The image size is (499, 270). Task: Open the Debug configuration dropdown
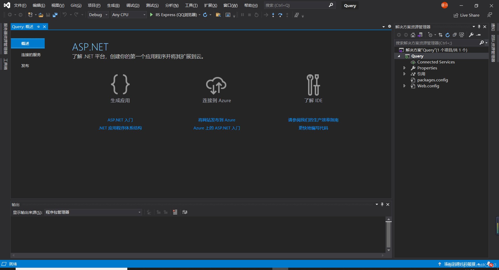(98, 15)
